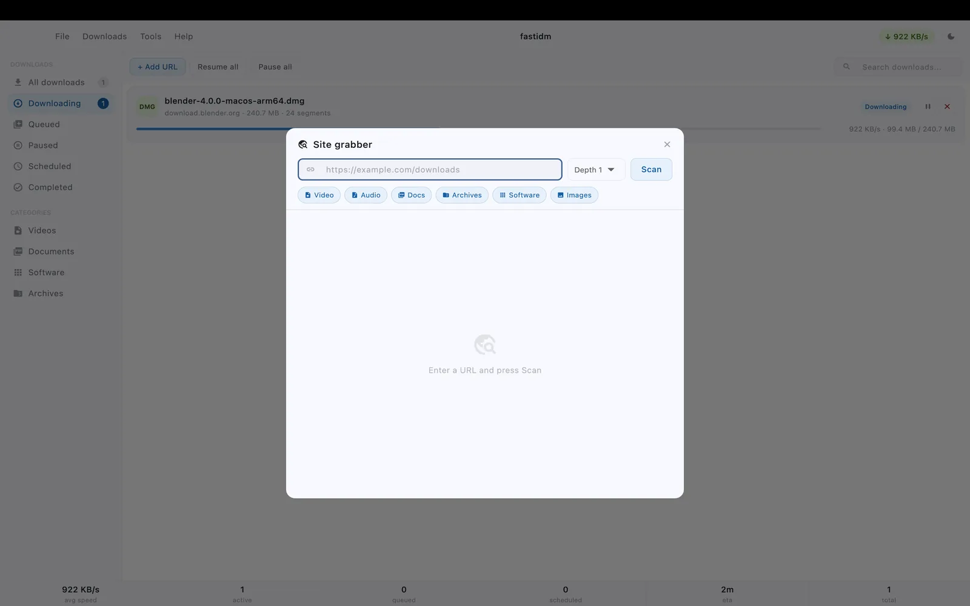Screen dimensions: 970x606
Task: Open the Software category
Action: (61, 273)
